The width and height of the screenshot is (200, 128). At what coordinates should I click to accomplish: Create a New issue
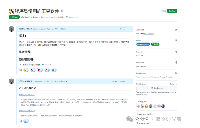tap(172, 11)
